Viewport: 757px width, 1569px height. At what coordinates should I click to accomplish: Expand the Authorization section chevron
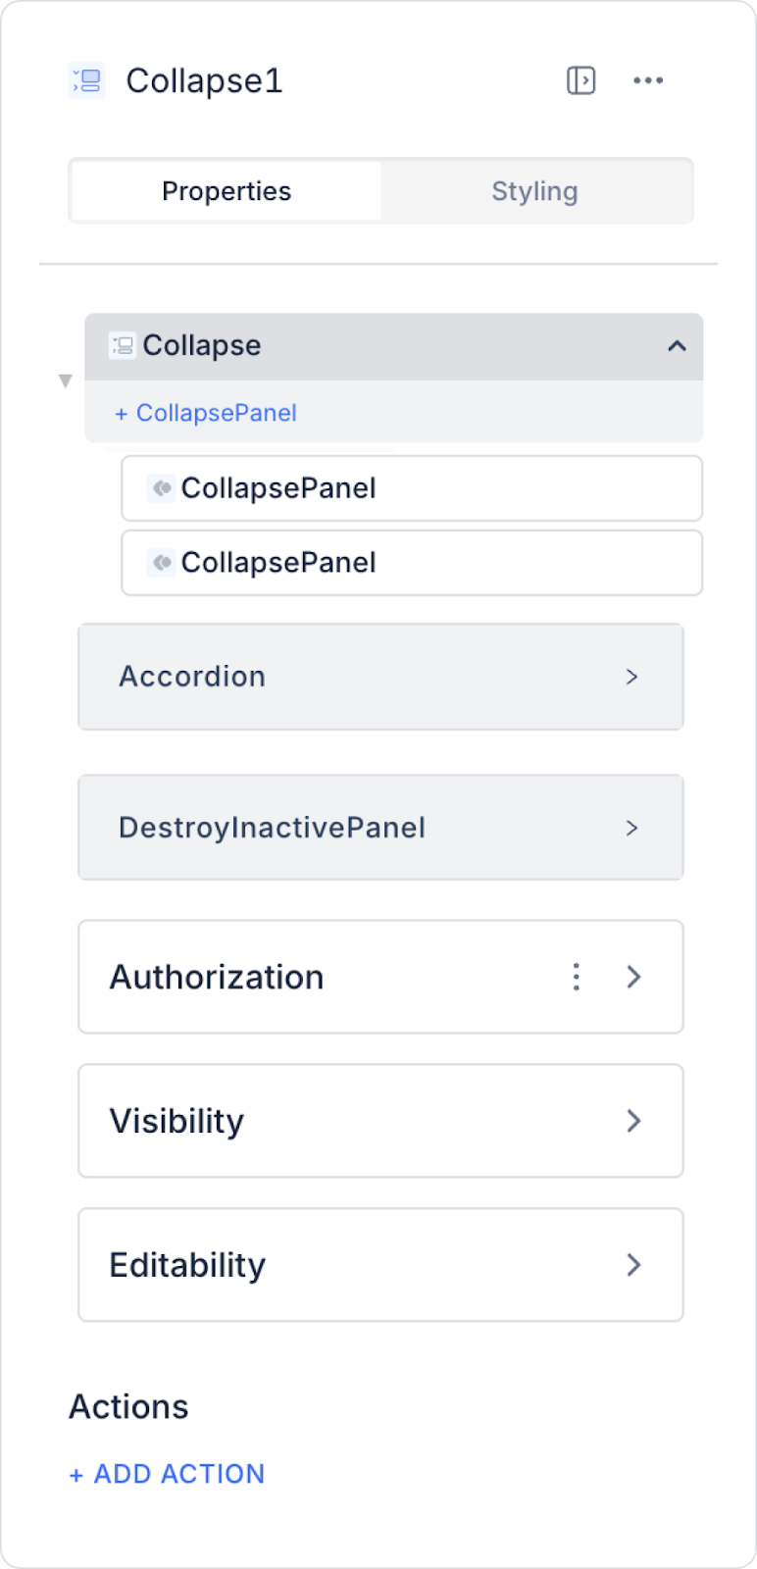click(x=634, y=977)
